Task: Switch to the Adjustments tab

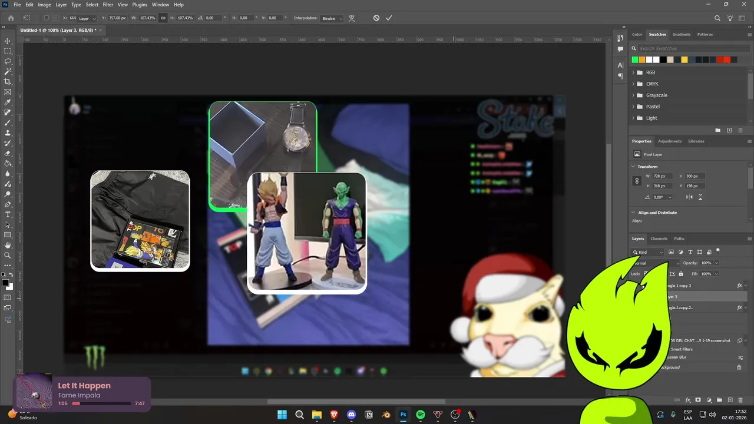Action: [x=669, y=141]
